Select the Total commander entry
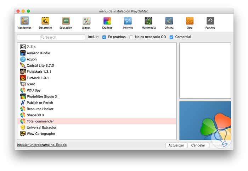Image resolution: width=248 pixels, height=171 pixels. point(97,121)
